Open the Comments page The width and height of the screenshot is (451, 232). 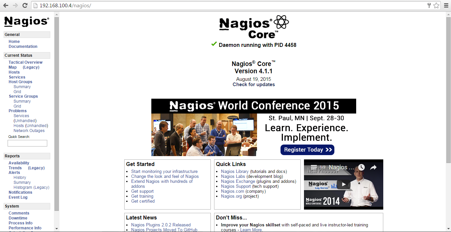click(19, 213)
